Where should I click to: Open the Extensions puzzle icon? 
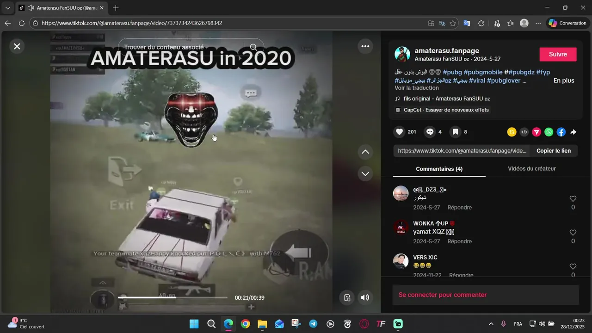point(481,23)
